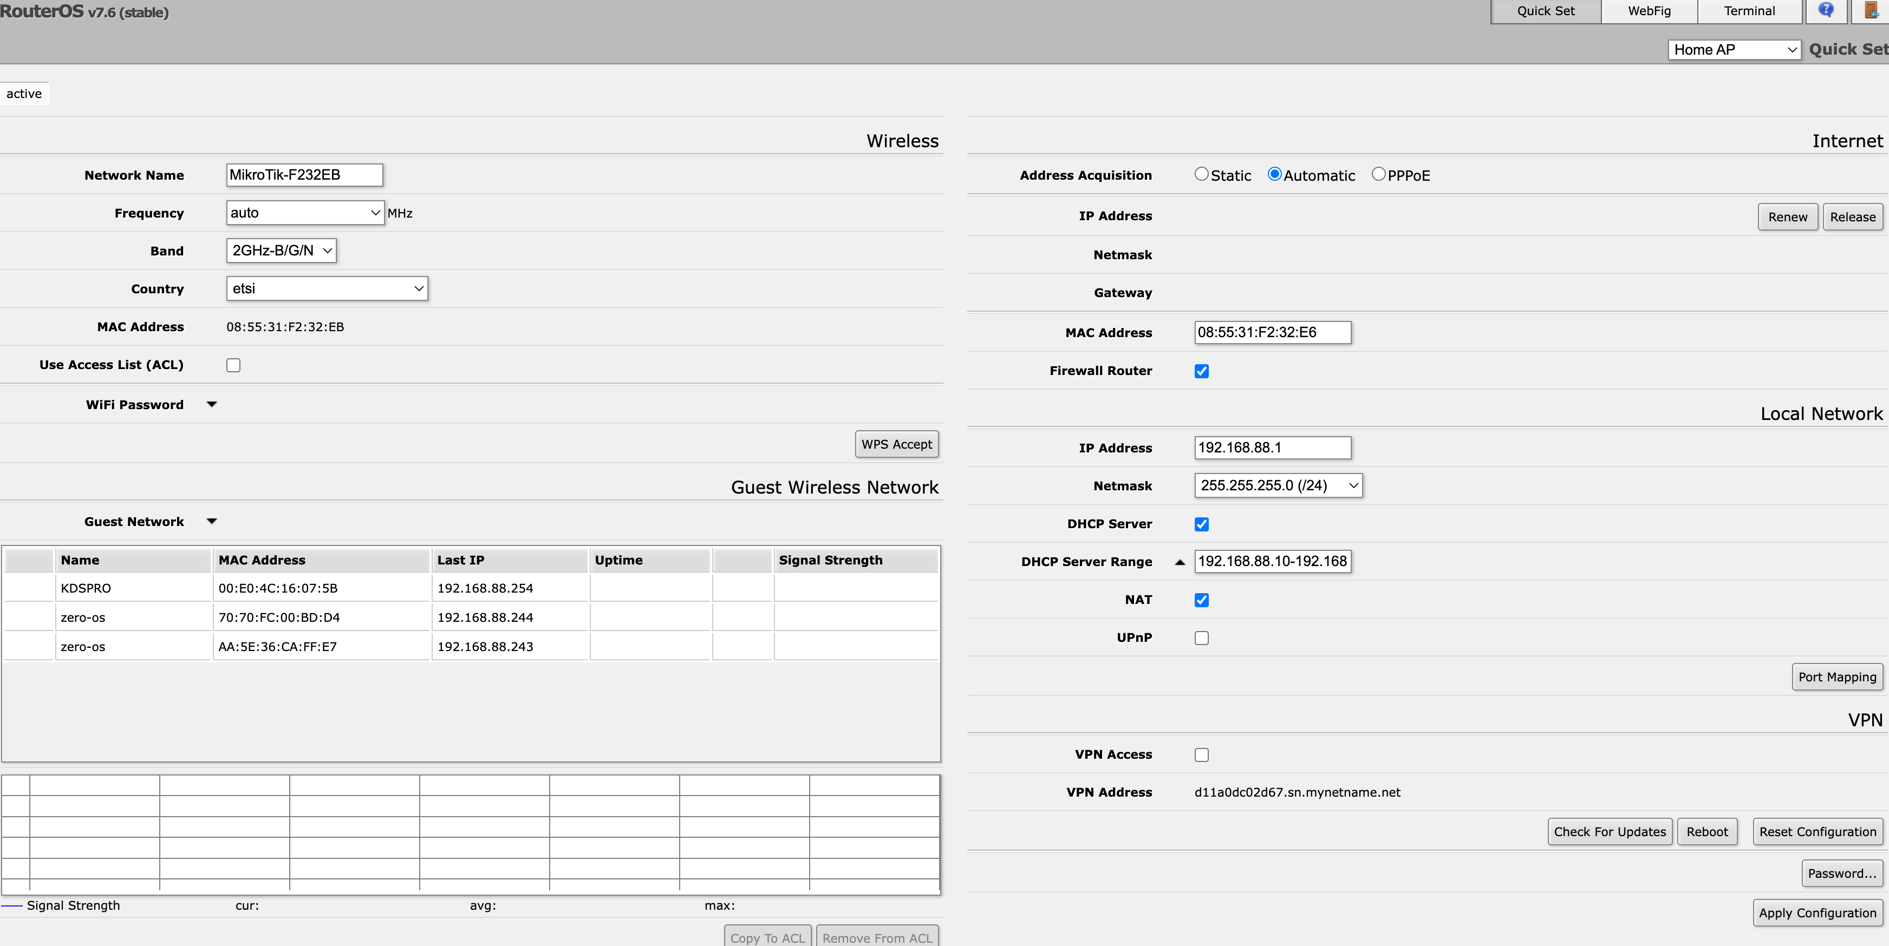1889x946 pixels.
Task: Select the KDSPRO client row
Action: [x=471, y=588]
